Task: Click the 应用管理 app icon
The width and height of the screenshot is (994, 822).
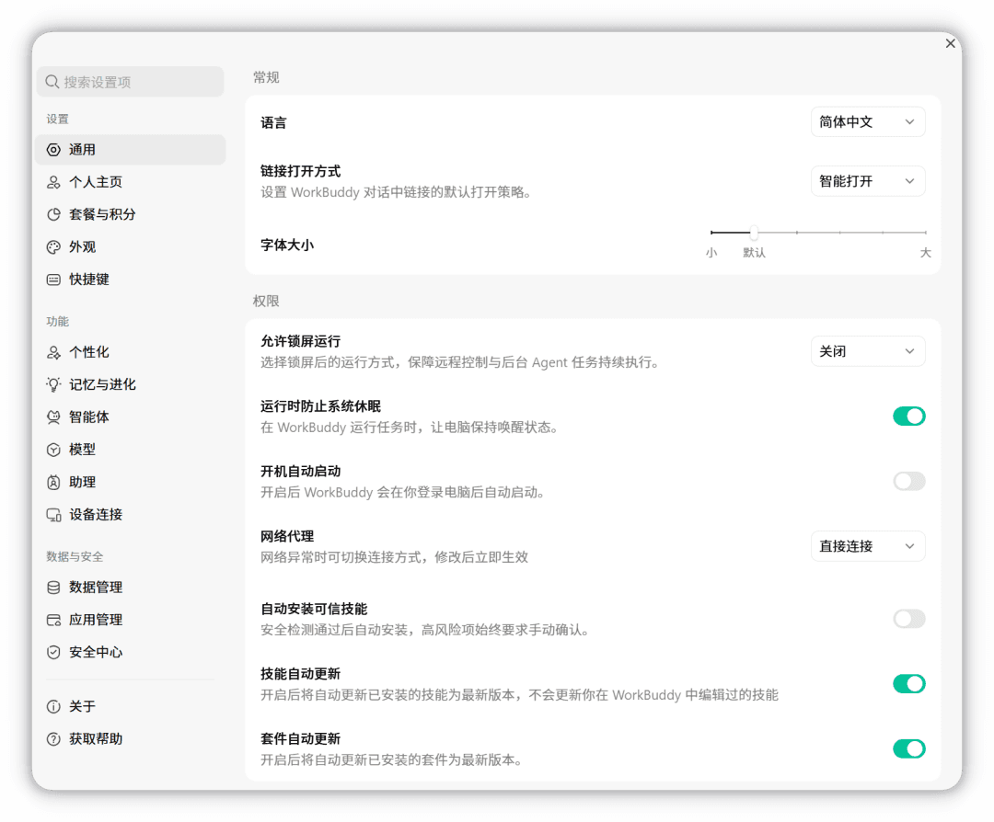Action: (54, 620)
